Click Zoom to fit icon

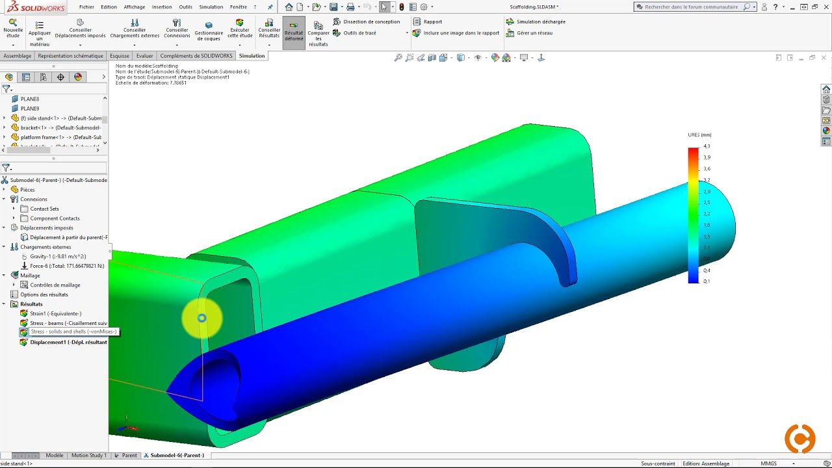pos(398,58)
